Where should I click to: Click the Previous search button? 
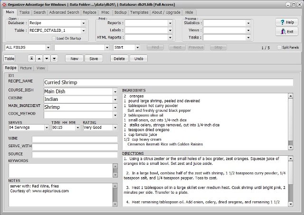tap(196, 47)
